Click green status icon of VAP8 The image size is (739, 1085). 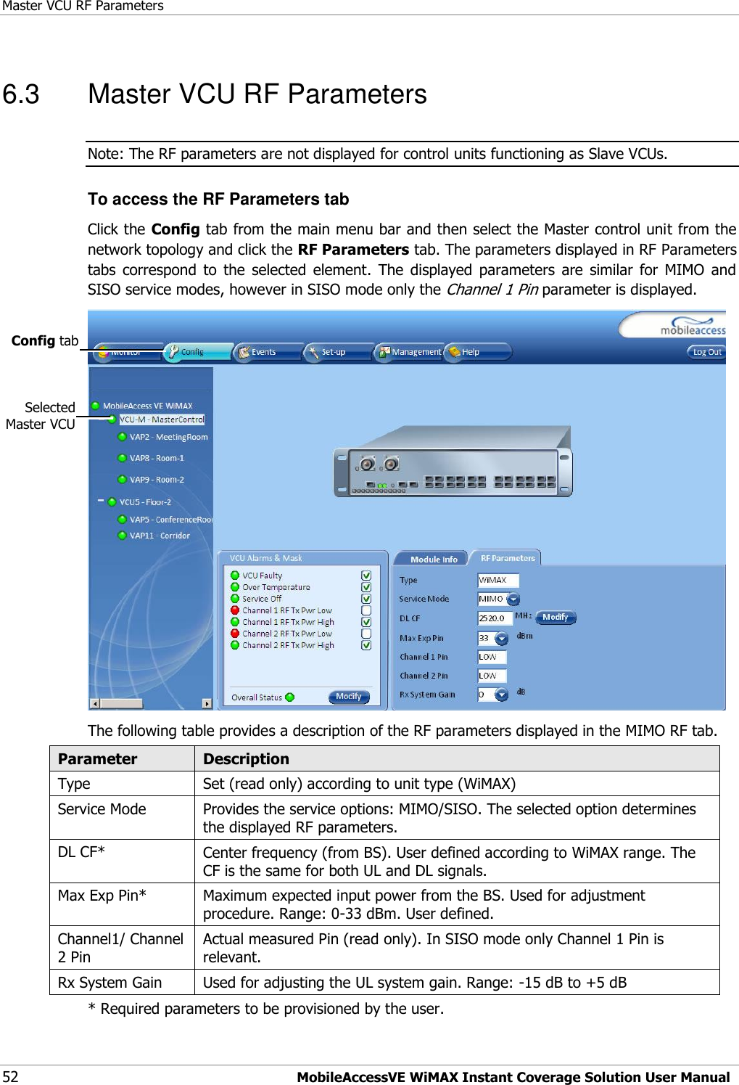(x=122, y=458)
